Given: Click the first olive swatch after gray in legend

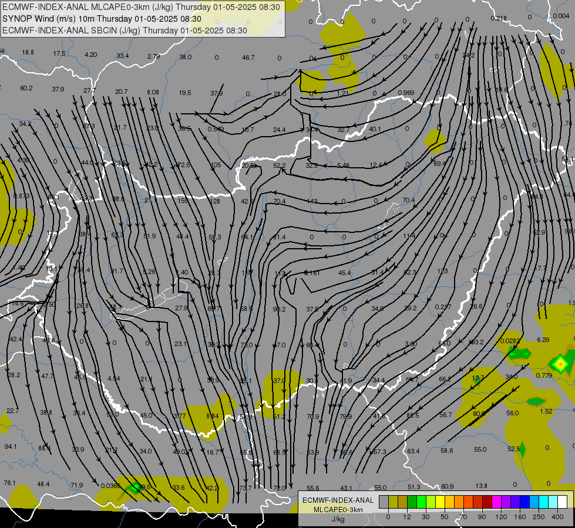Looking at the screenshot, I should [x=393, y=502].
